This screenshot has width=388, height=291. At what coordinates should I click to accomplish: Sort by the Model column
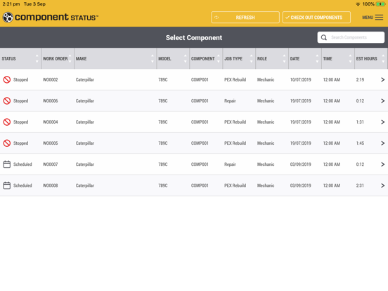click(x=173, y=58)
